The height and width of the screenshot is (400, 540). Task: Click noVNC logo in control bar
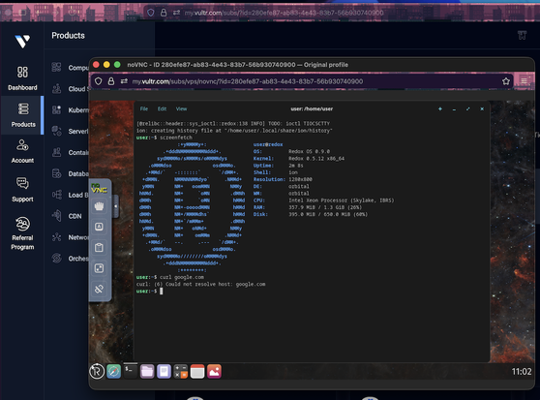click(99, 189)
